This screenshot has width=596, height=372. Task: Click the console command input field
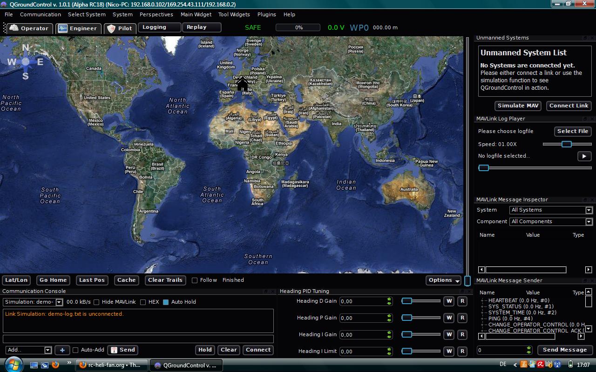click(x=138, y=339)
